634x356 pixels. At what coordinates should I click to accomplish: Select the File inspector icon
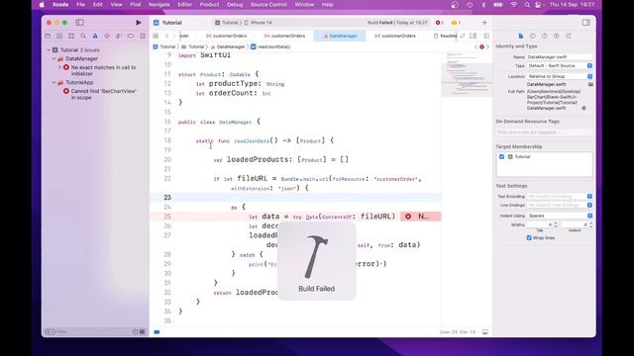tap(521, 36)
